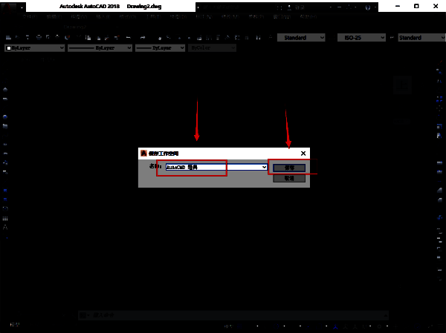Click the white ByLayer color swatch

point(8,47)
